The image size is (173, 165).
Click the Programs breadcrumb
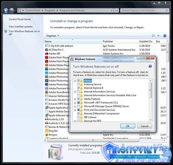(x=50, y=10)
